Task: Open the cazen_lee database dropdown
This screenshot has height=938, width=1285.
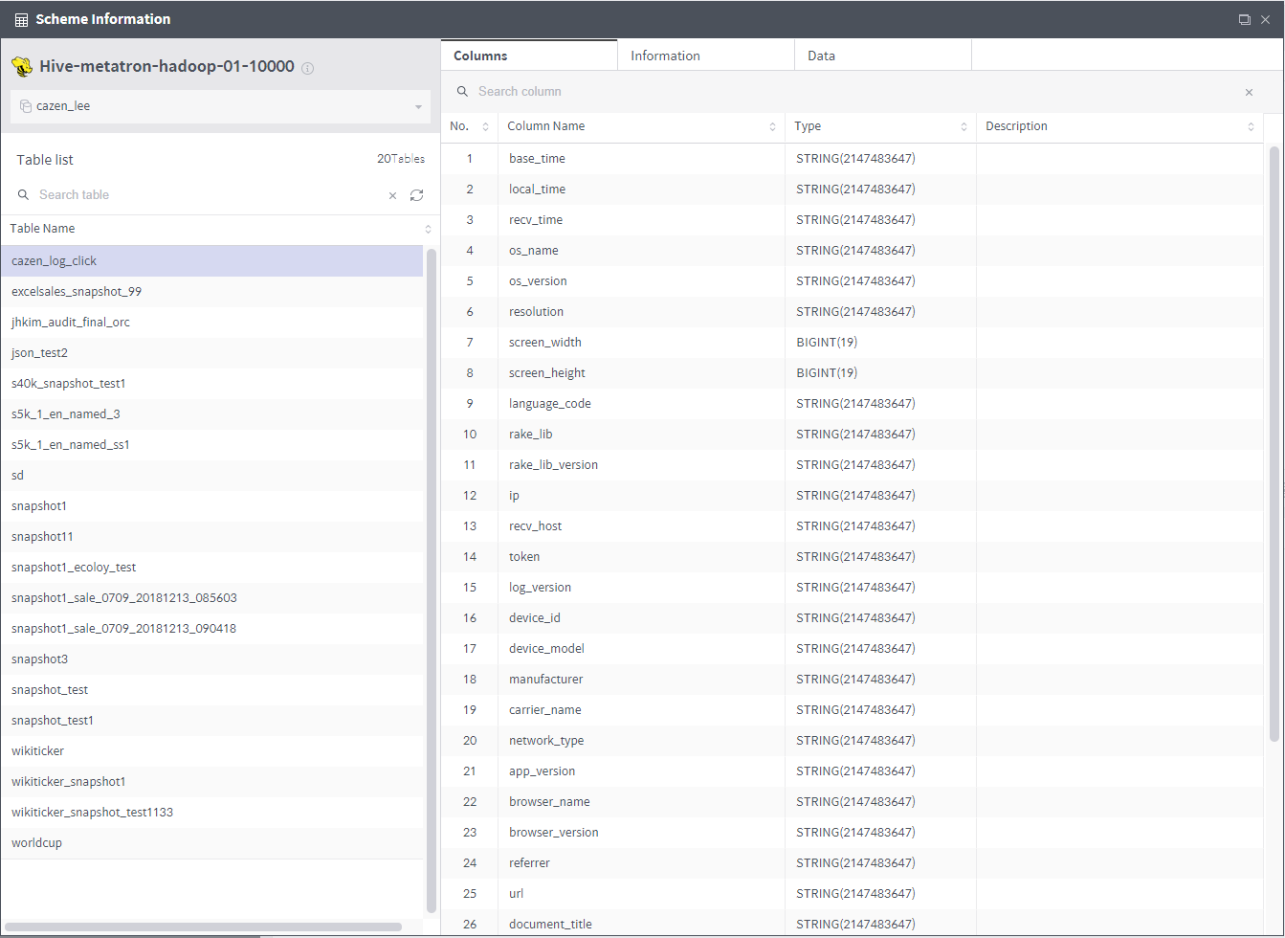Action: point(220,106)
